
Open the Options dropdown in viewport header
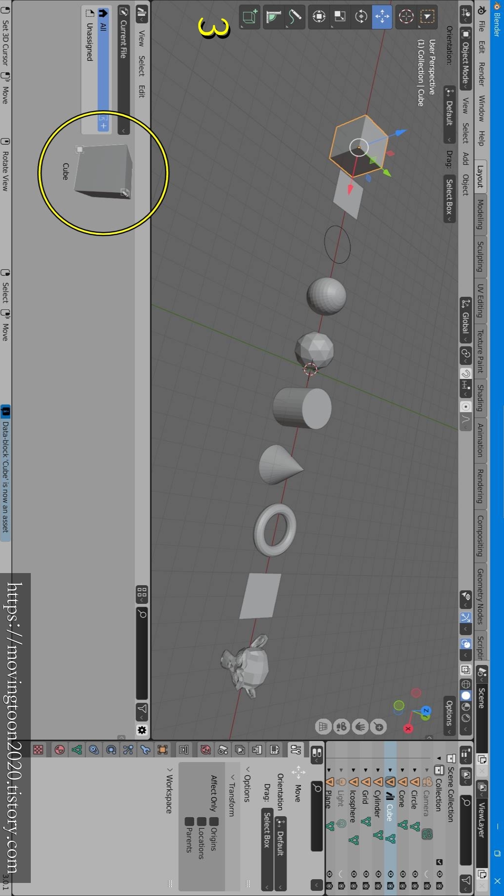point(449,716)
